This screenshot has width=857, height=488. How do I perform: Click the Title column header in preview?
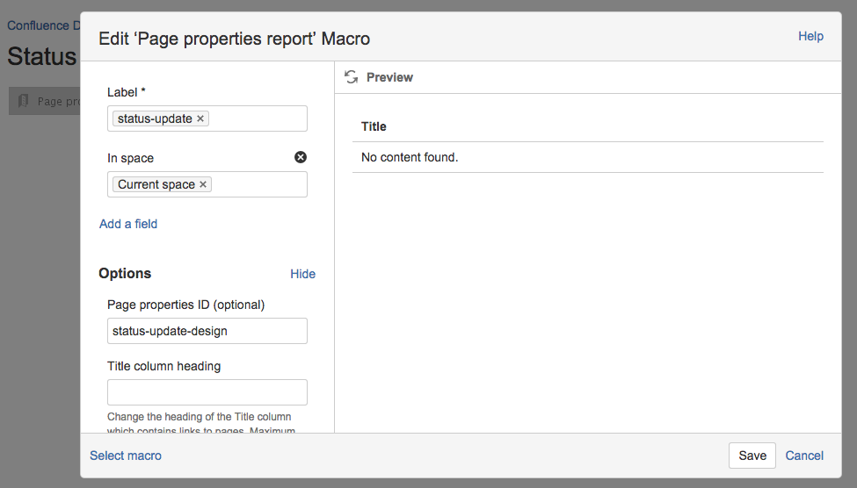pos(374,126)
